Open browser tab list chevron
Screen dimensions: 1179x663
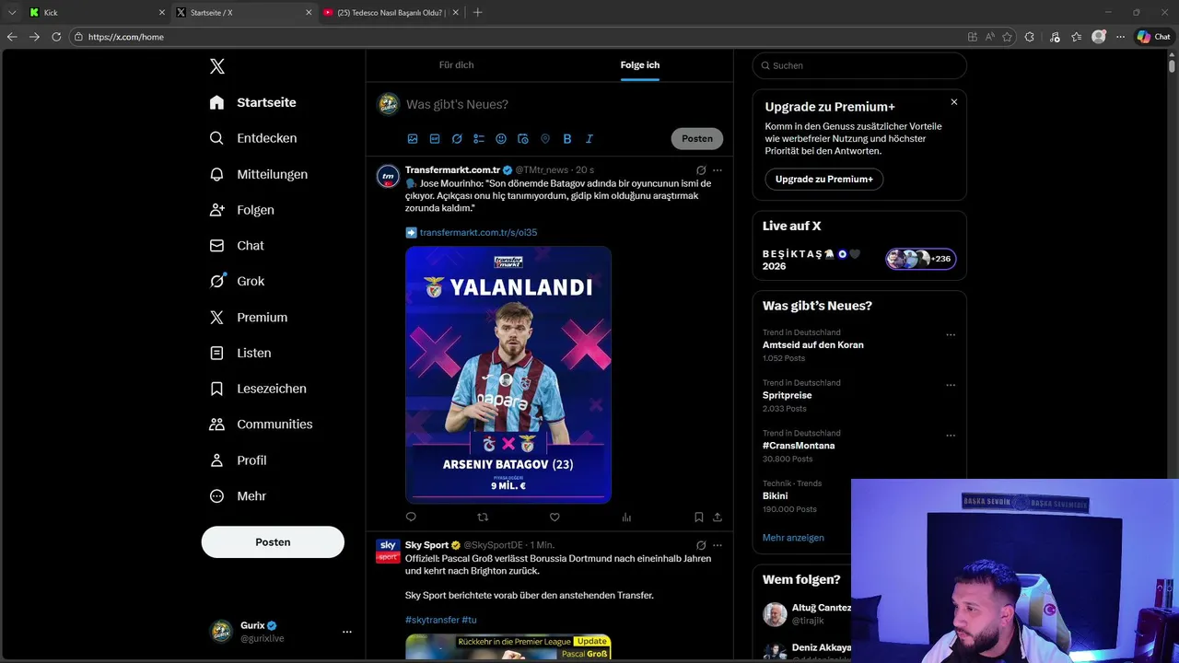click(x=12, y=13)
